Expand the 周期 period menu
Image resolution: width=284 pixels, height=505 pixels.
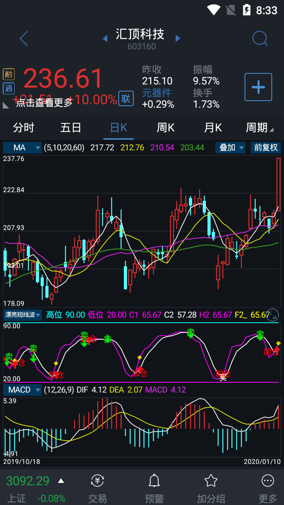click(260, 127)
